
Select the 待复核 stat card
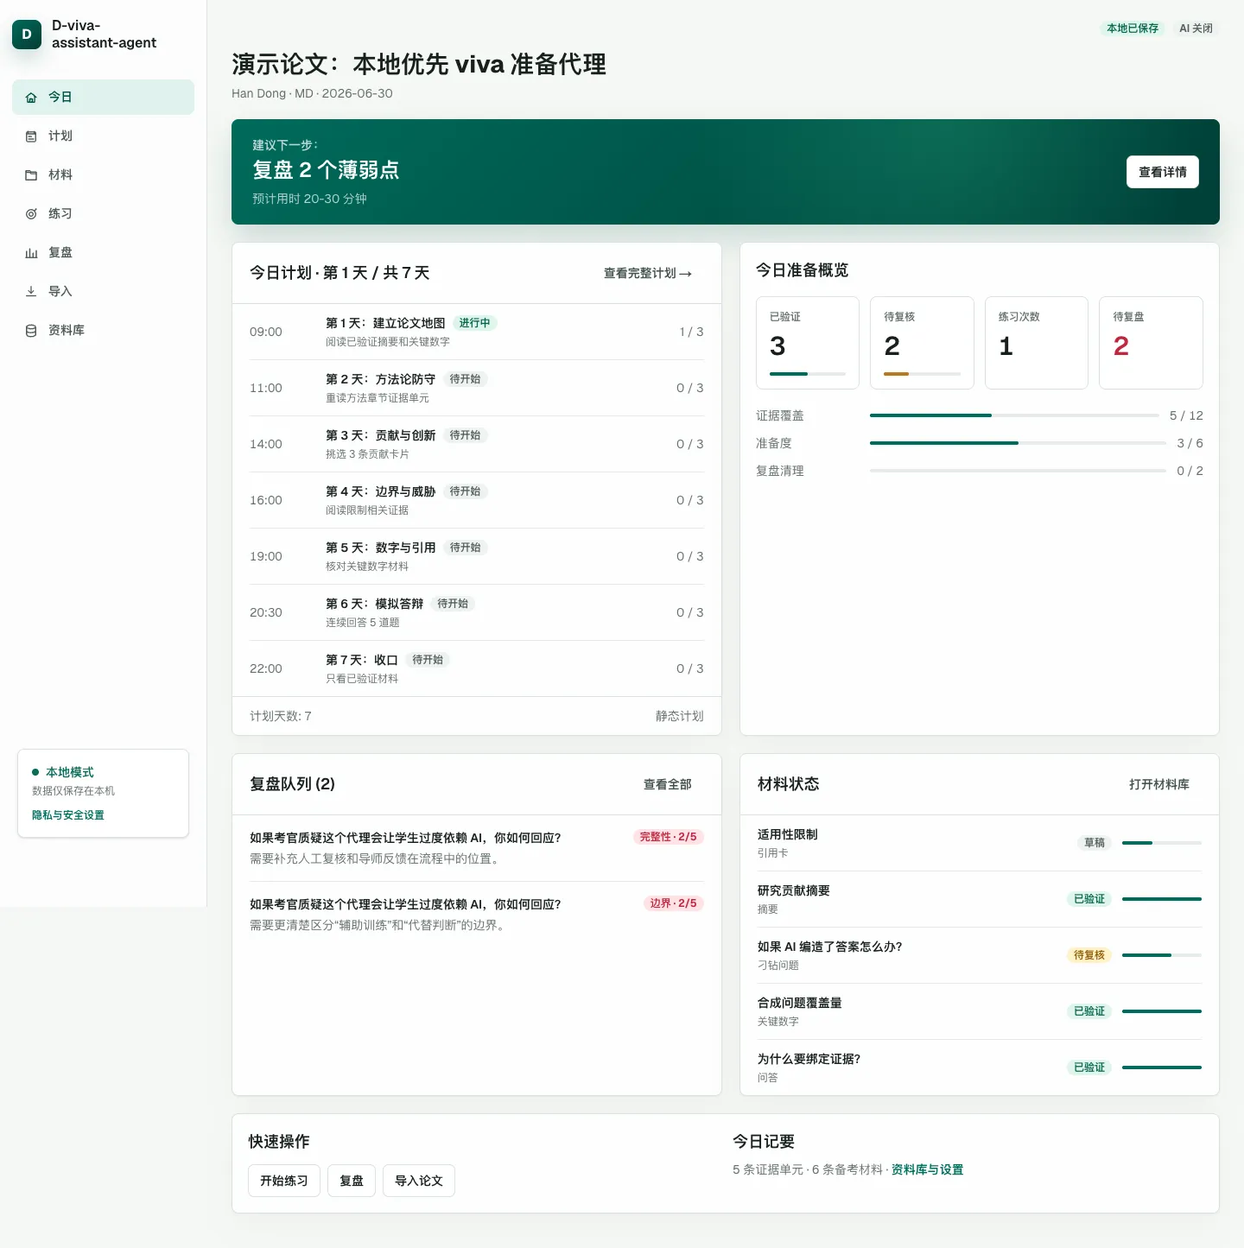coord(922,343)
